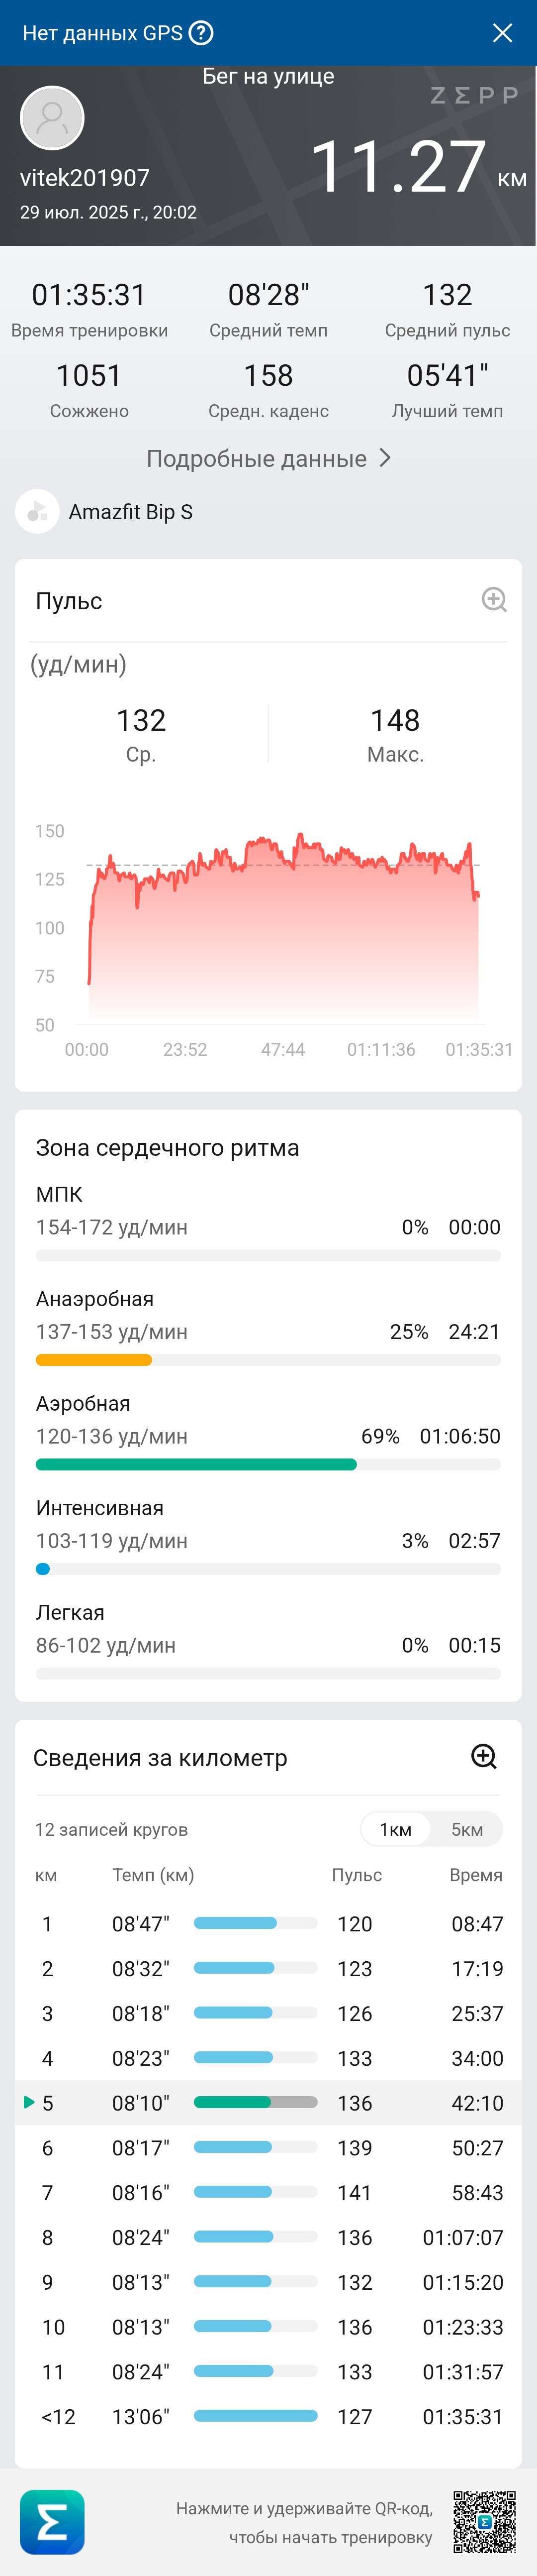Expand Подробные данные details chevron

[x=385, y=458]
